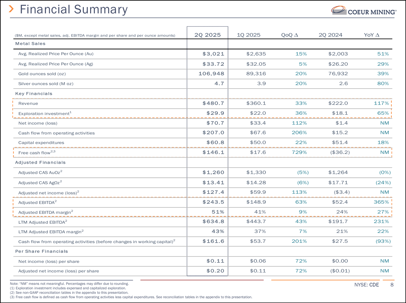This screenshot has height=303, width=406.
Task: Select the $146.1 free cash flow value
Action: click(213, 152)
